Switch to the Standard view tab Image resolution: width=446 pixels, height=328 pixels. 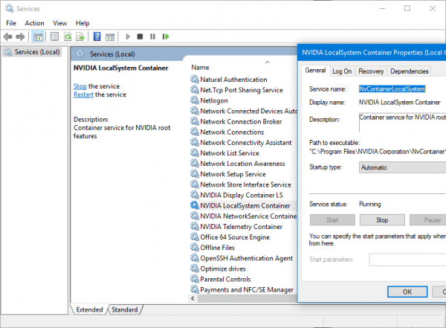[125, 309]
